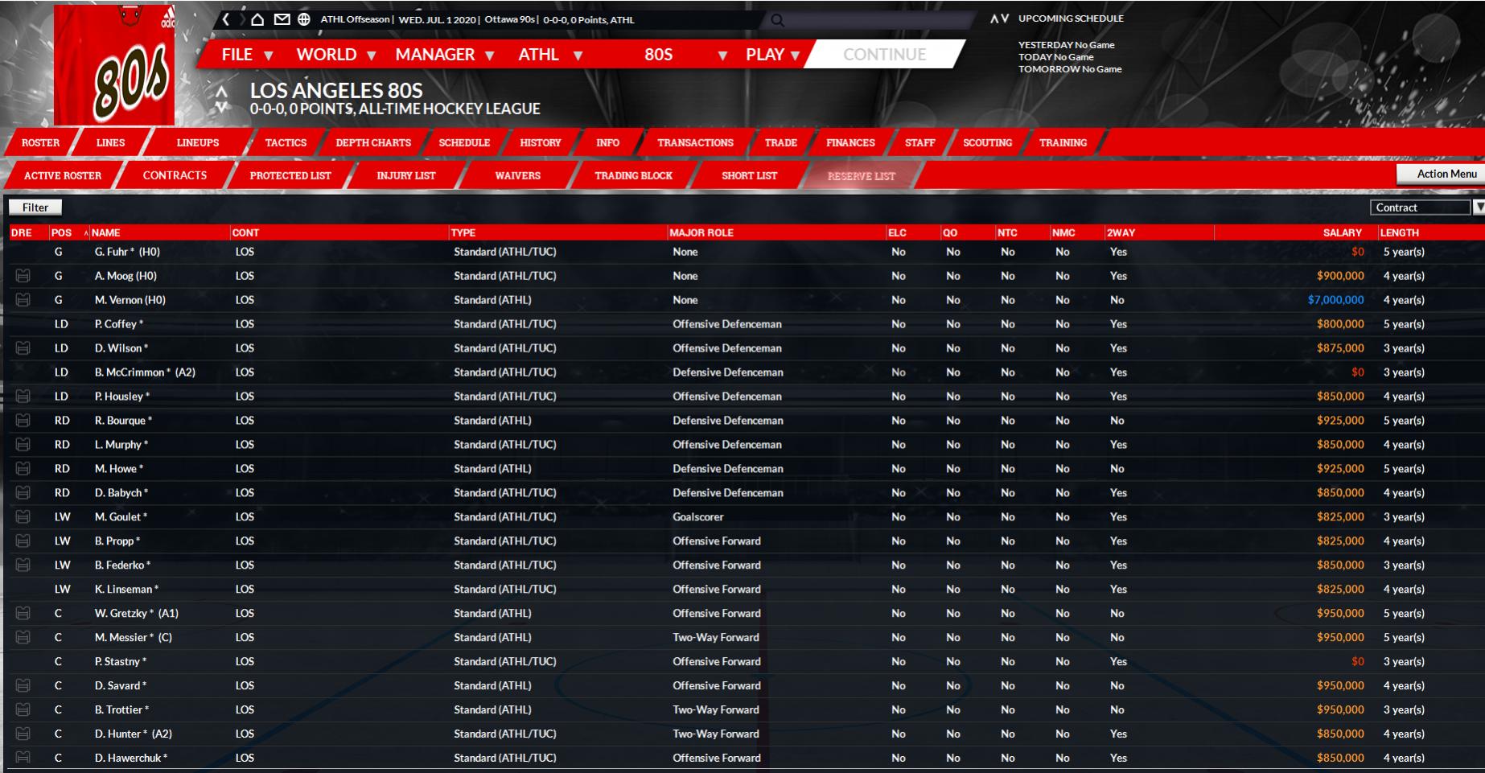
Task: Click the jersey icon next to D. Hawerchuk
Action: [23, 758]
